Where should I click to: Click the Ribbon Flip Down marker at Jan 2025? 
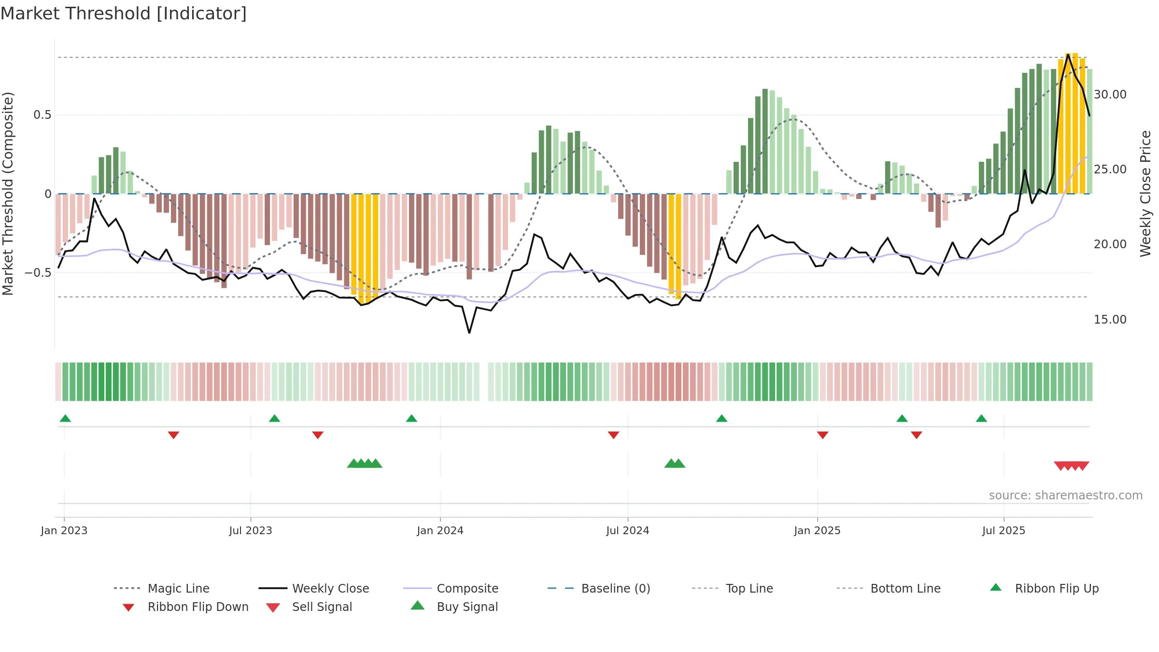coord(823,435)
